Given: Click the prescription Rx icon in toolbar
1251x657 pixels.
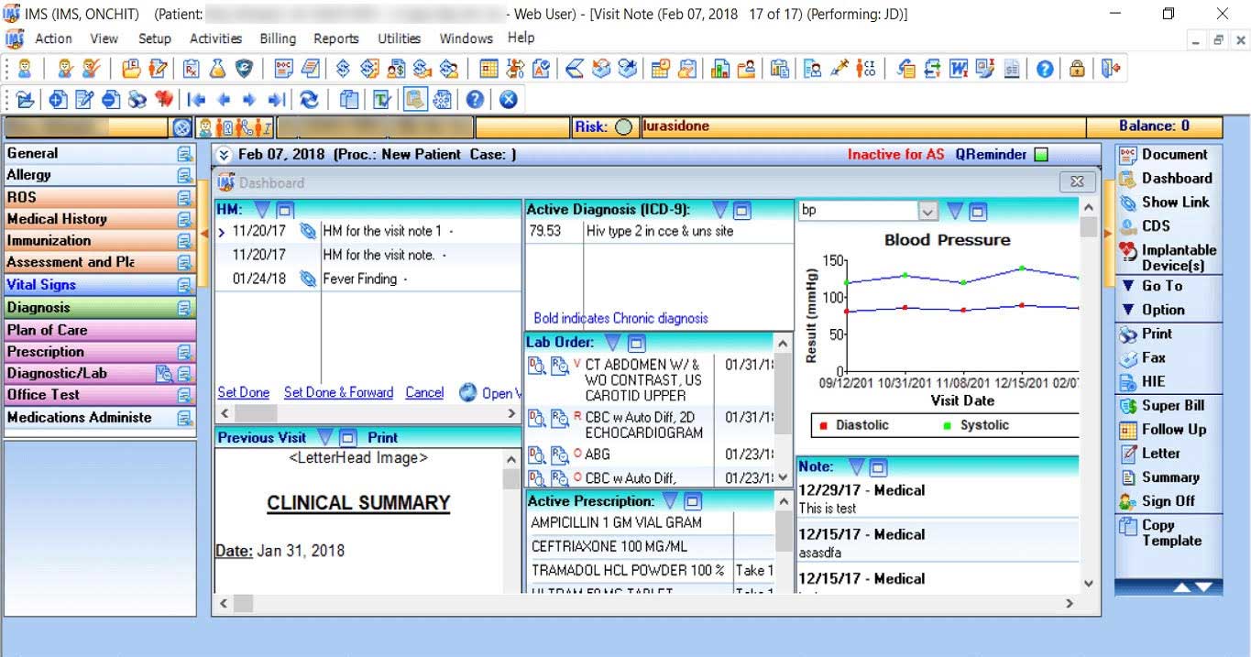Looking at the screenshot, I should 192,69.
